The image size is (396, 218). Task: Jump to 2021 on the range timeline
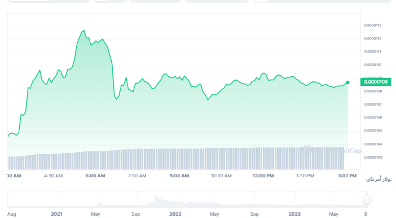(56, 214)
